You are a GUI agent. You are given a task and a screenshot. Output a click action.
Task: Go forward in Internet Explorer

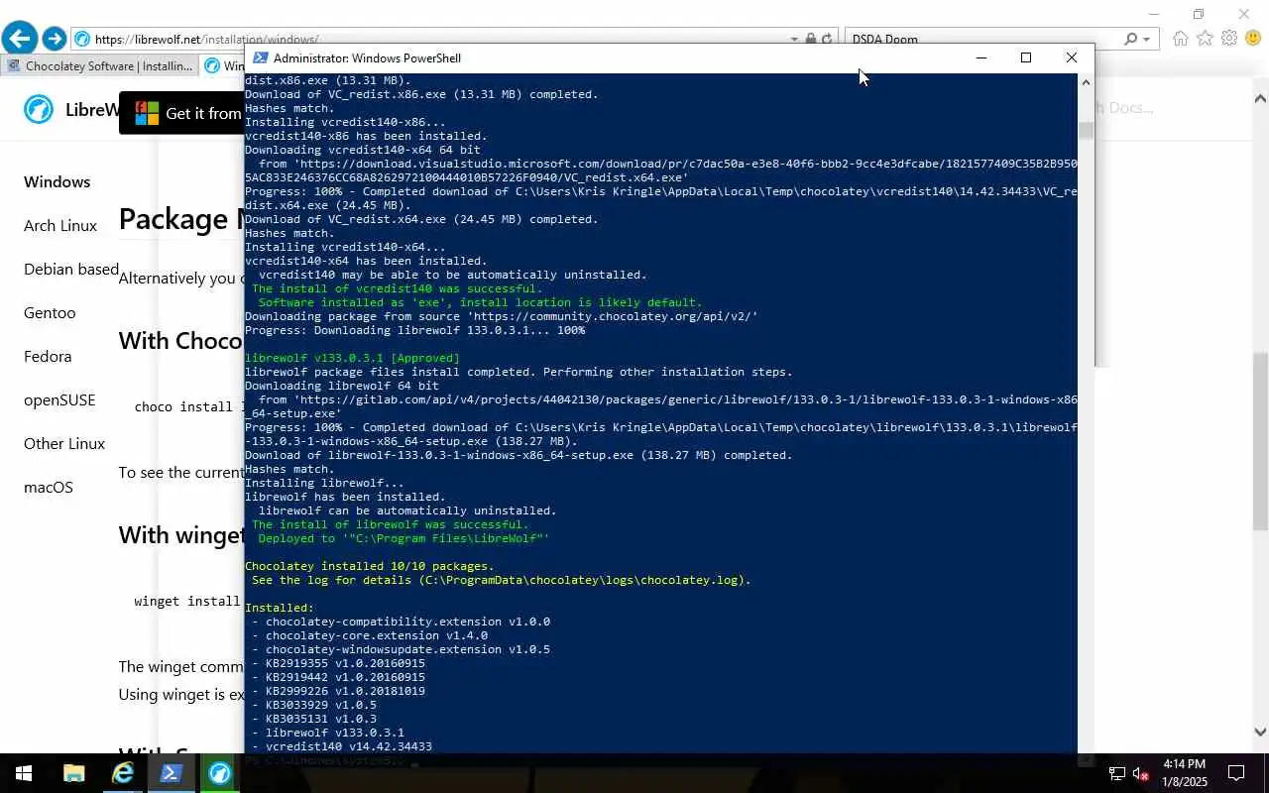click(x=54, y=39)
